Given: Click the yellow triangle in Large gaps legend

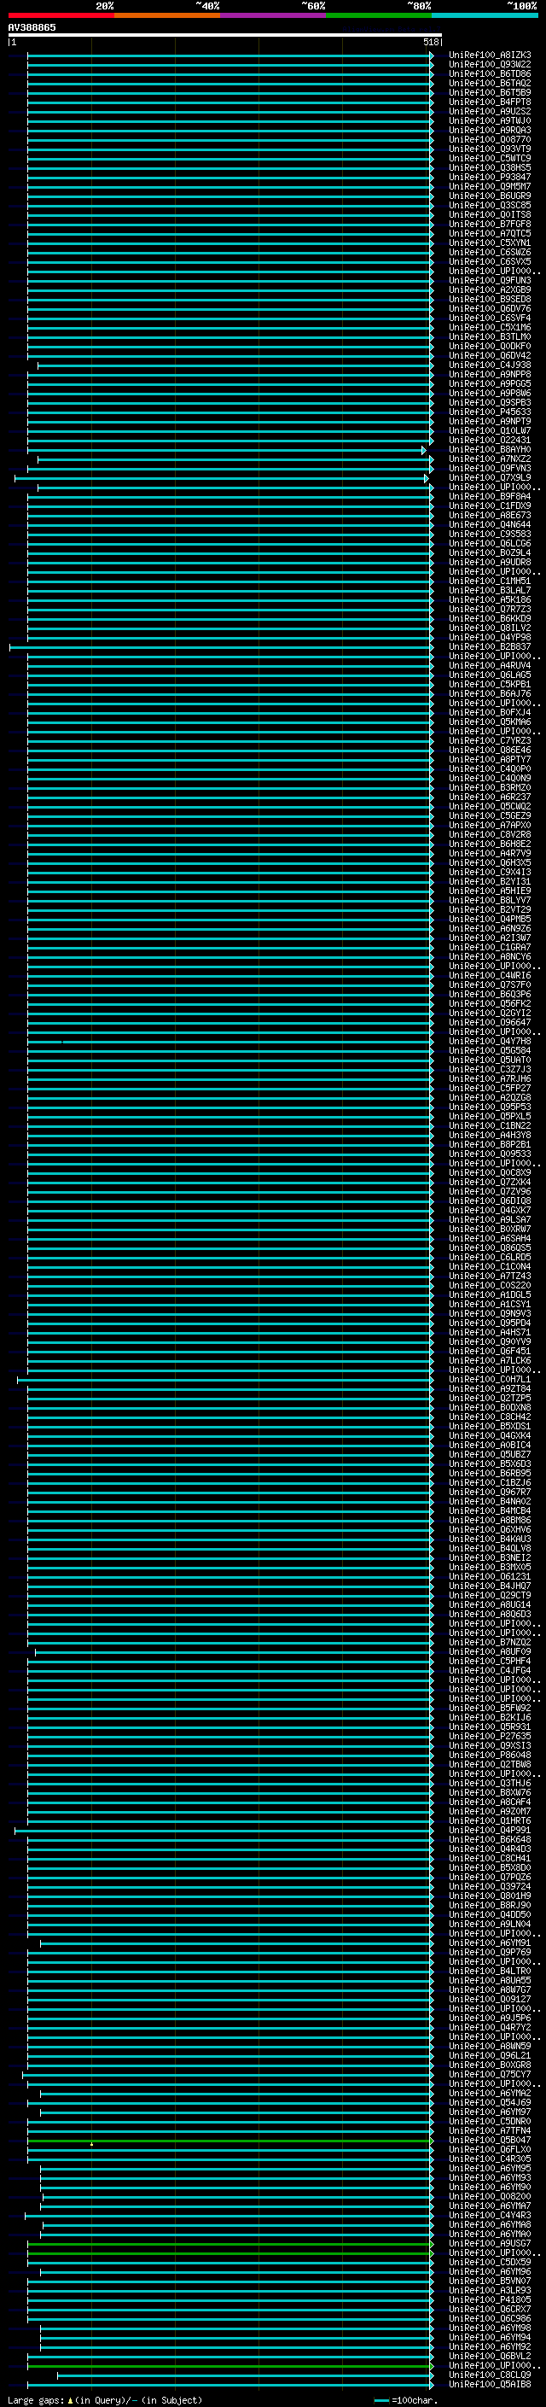Looking at the screenshot, I should [x=70, y=2399].
